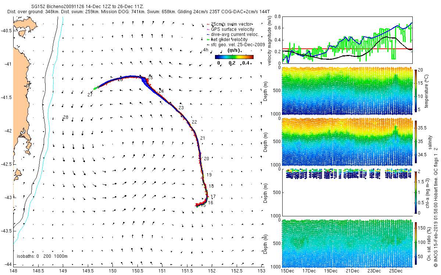Click the day 27 track marker

click(90, 95)
